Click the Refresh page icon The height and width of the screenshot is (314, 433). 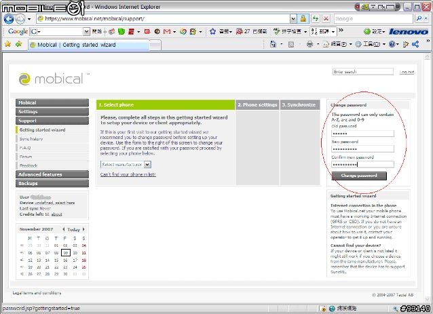pyautogui.click(x=315, y=18)
